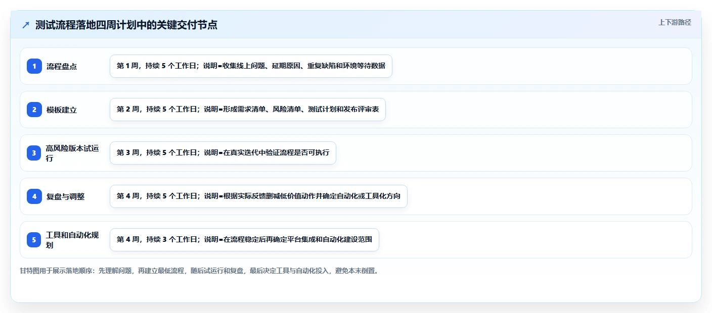Viewport: 712px width, 313px height.
Task: Open the 第 4 周 box about 删减低价值动作
Action: pos(258,196)
